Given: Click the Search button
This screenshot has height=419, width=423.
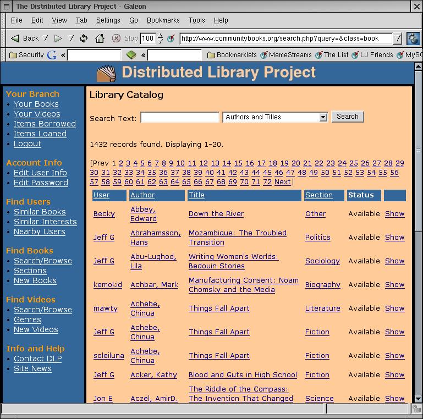Looking at the screenshot, I should pyautogui.click(x=348, y=117).
